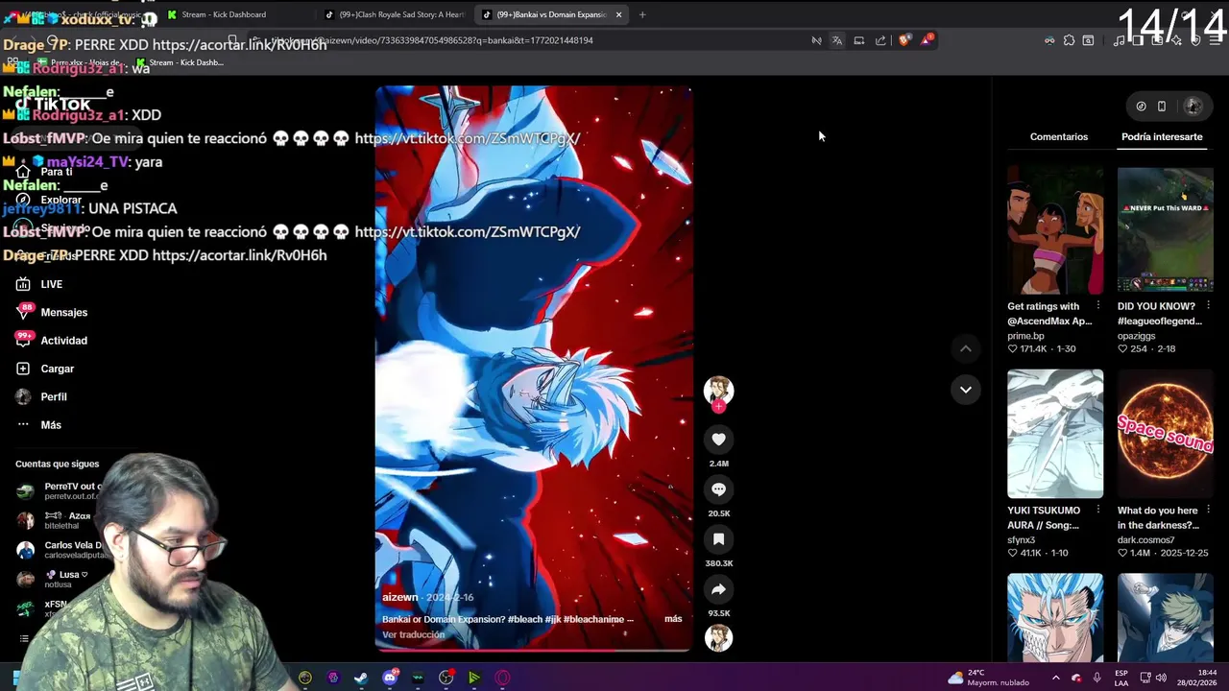The width and height of the screenshot is (1229, 691).
Task: Open the 24°C weather widget on taskbar
Action: pyautogui.click(x=988, y=678)
